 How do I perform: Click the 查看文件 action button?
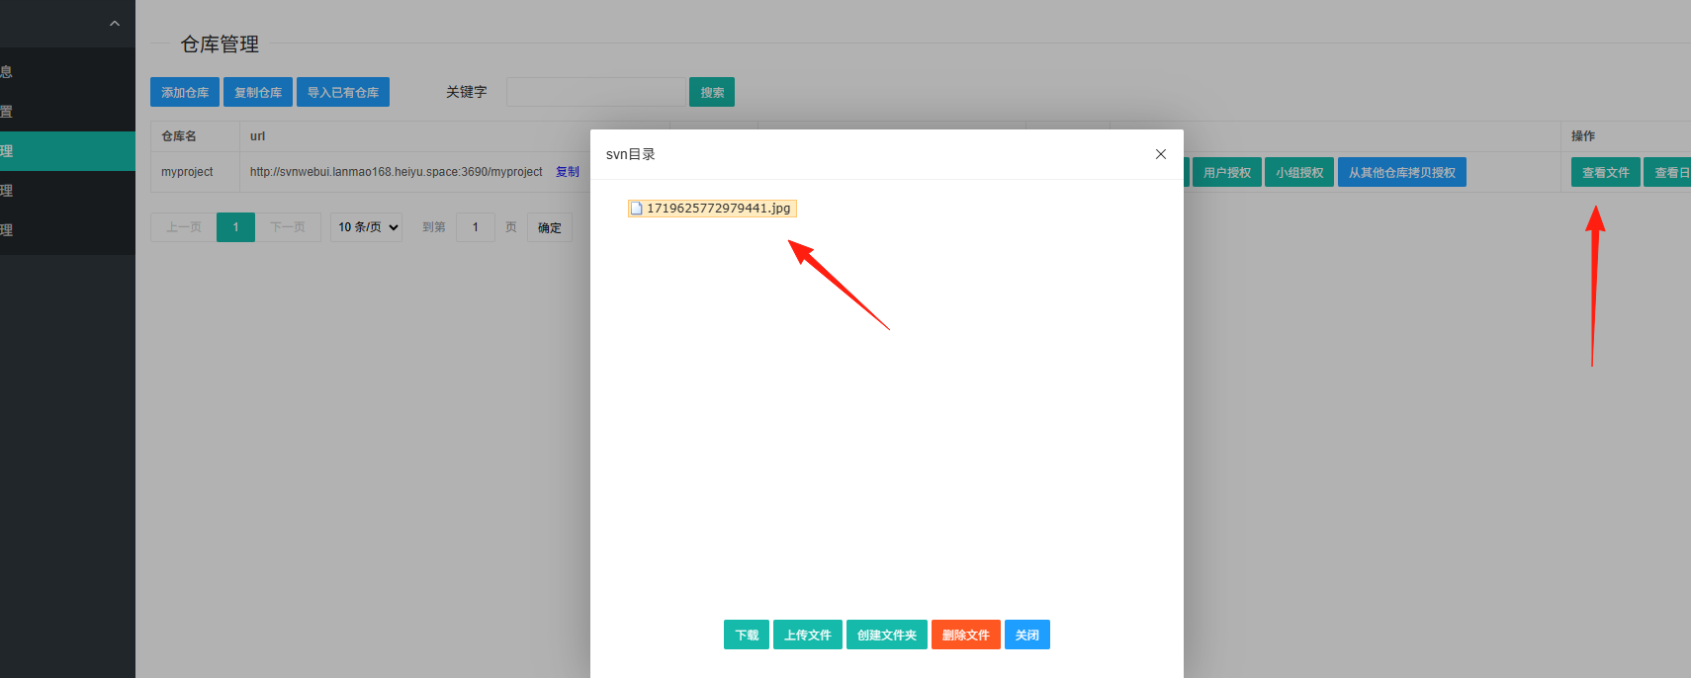(1606, 172)
